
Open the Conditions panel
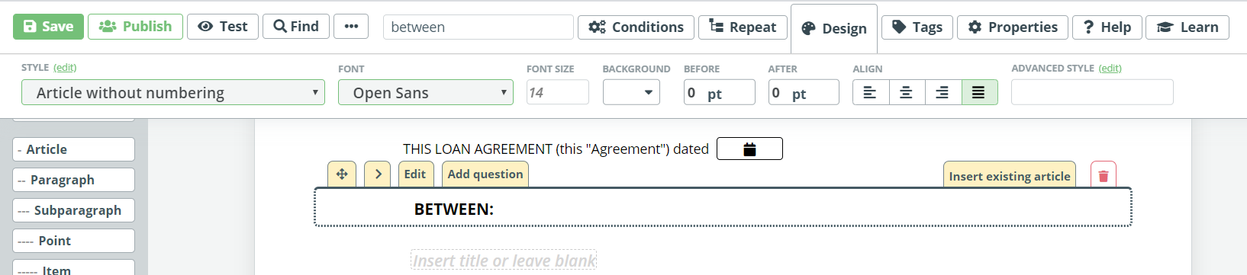[636, 27]
